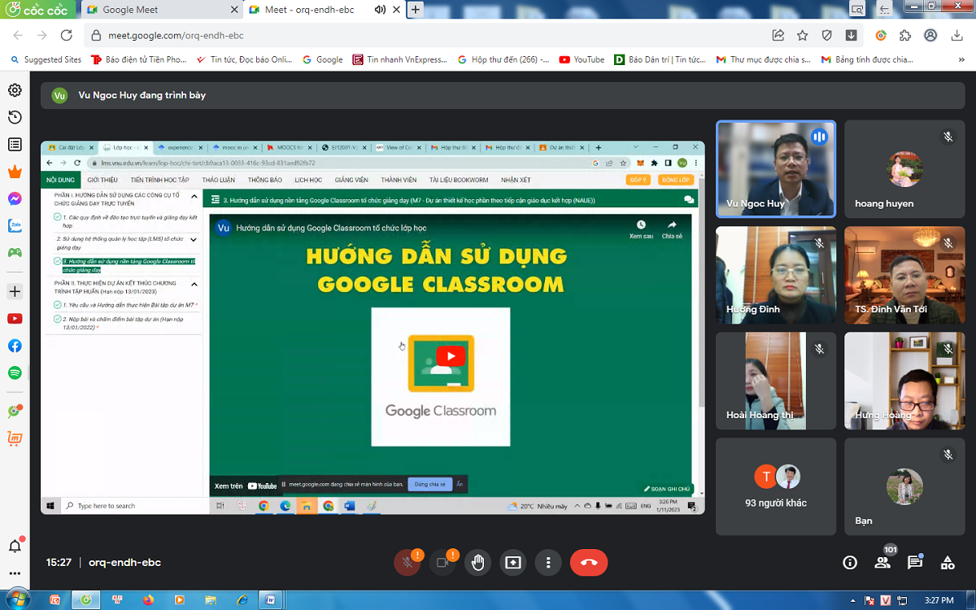Open browser profile account icon

tap(930, 35)
